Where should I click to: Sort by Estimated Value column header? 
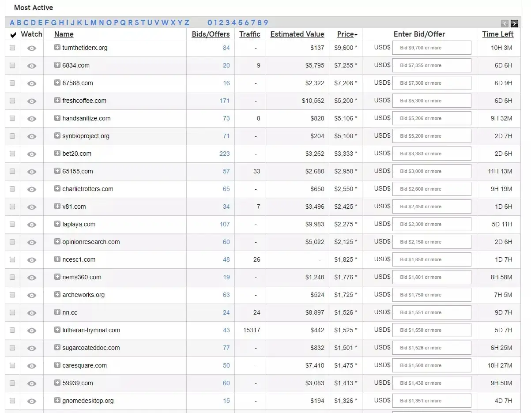tap(297, 34)
